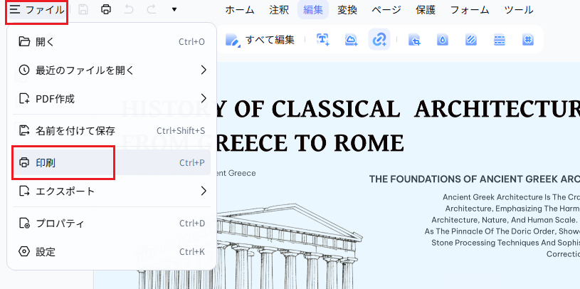Open the ファイル menu button

(36, 10)
